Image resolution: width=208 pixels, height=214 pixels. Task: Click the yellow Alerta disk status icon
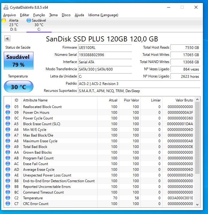tap(4, 20)
